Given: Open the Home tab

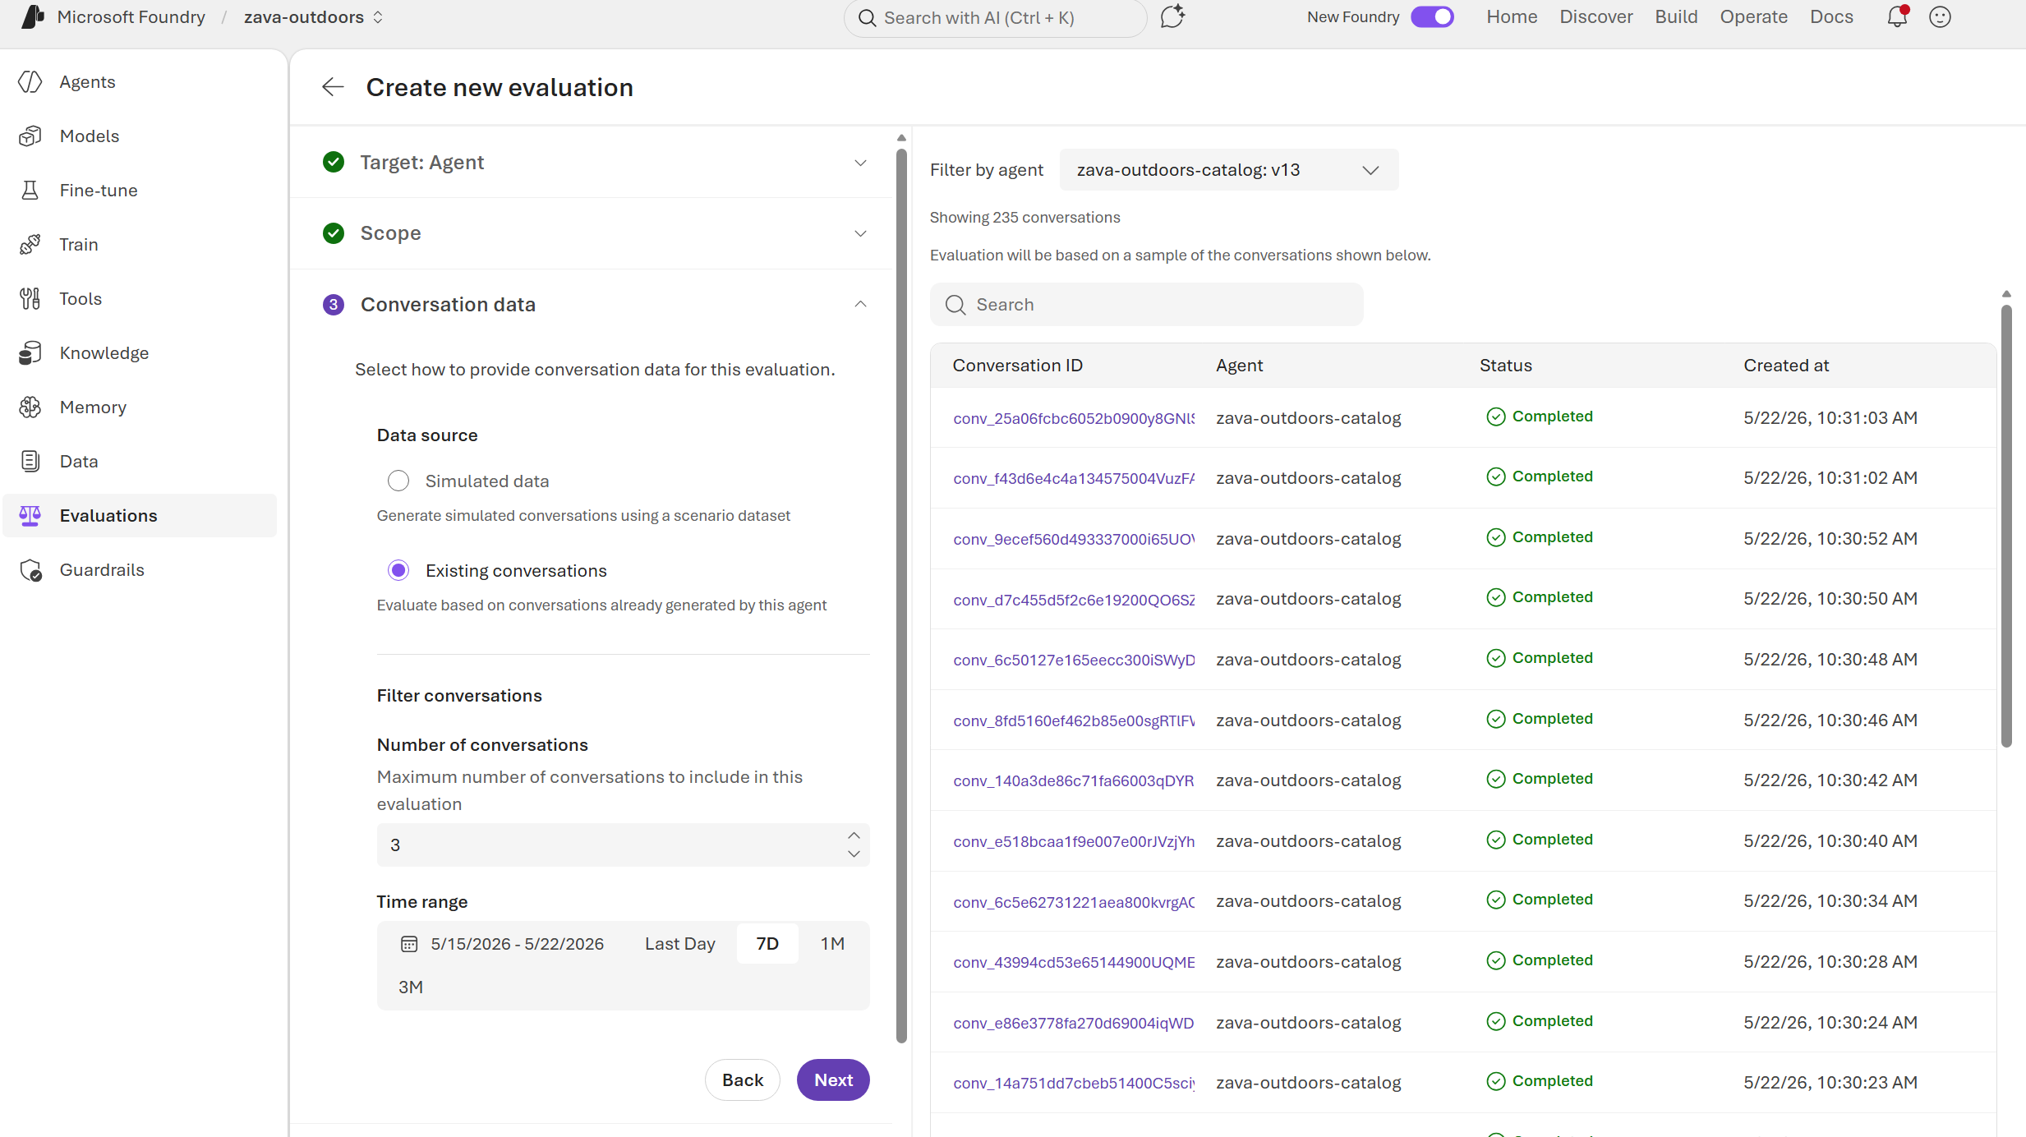Looking at the screenshot, I should click(1512, 17).
